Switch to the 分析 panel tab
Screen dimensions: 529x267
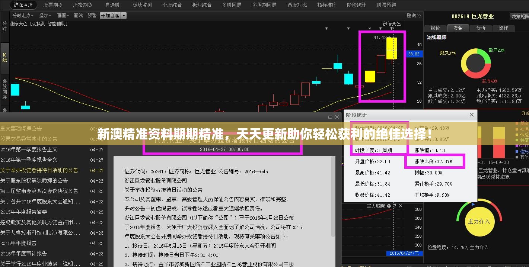tap(481, 28)
